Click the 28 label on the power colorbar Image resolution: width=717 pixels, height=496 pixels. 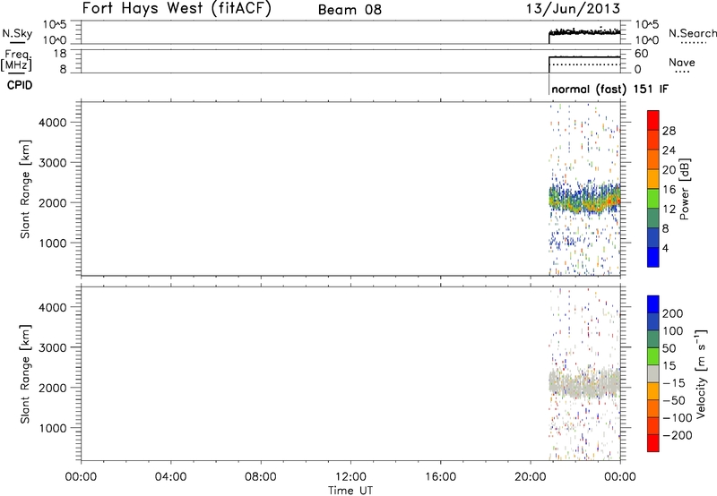click(x=669, y=131)
